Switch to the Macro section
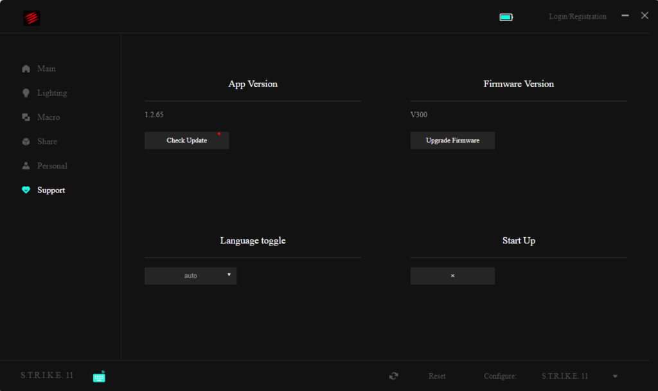The width and height of the screenshot is (658, 391). [49, 117]
